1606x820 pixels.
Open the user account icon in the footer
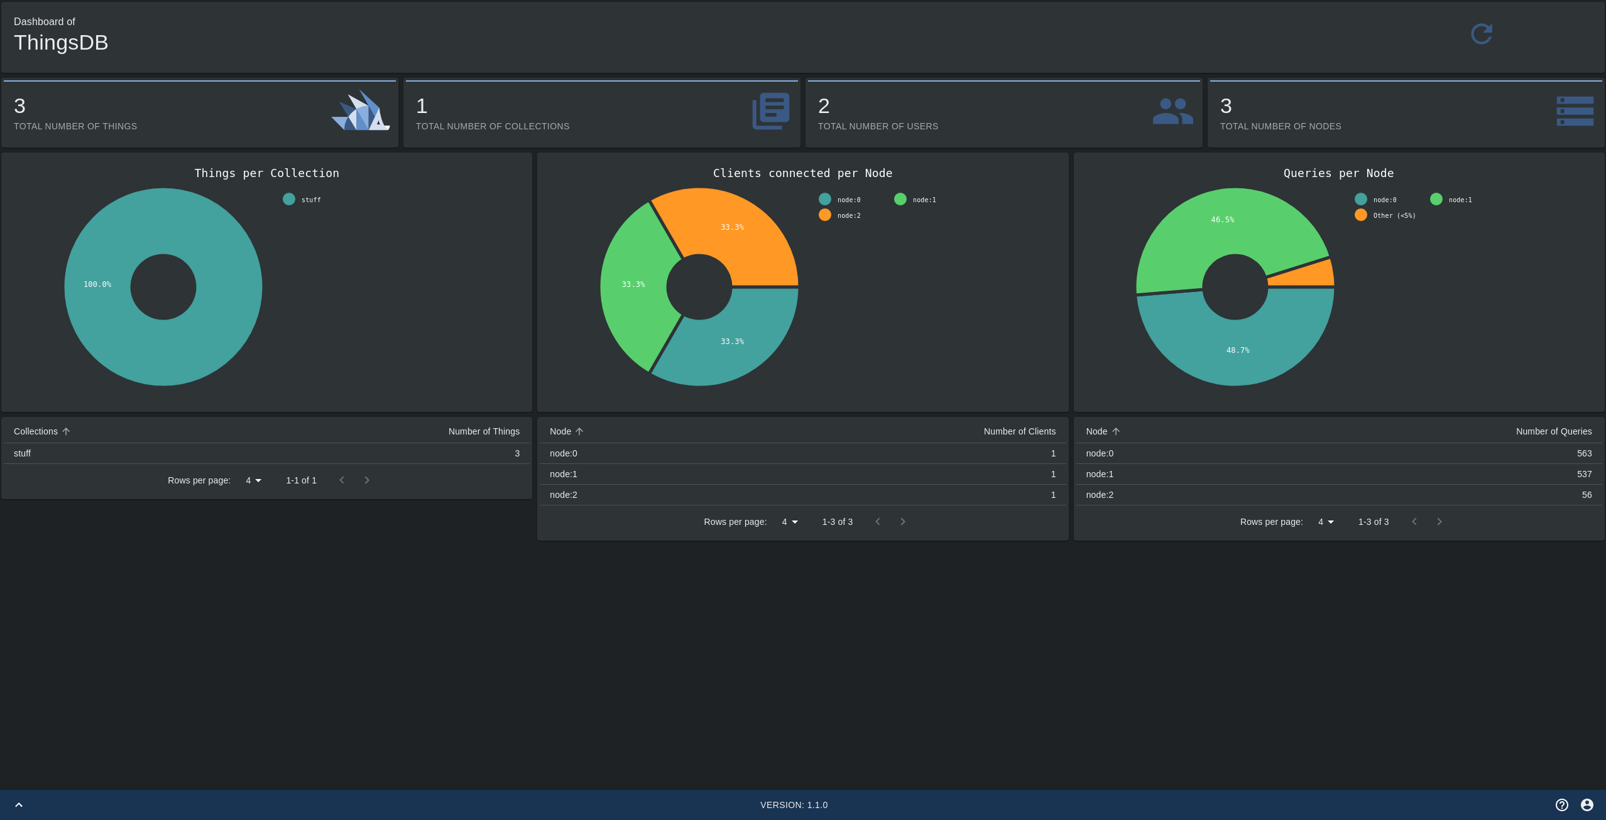pyautogui.click(x=1587, y=805)
